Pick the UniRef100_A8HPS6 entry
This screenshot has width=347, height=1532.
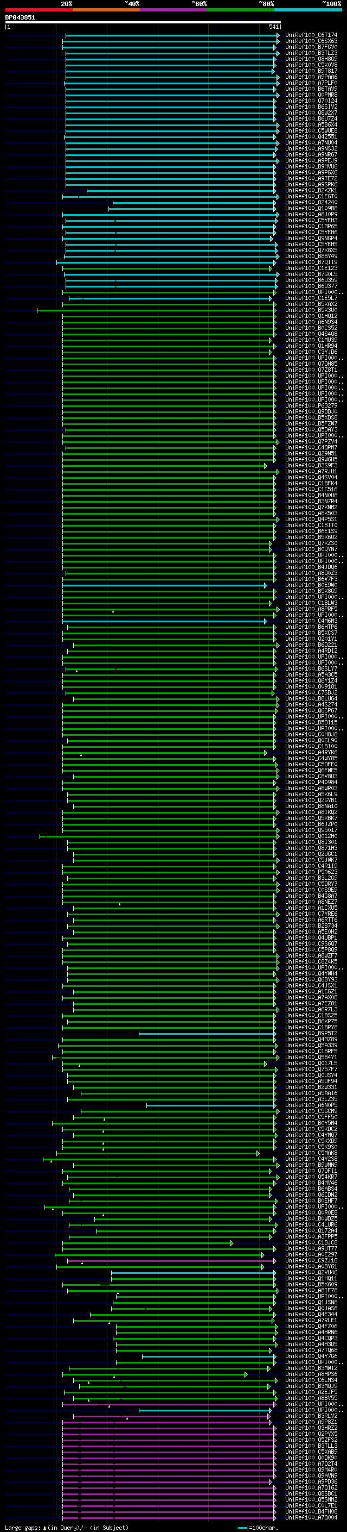click(311, 1374)
